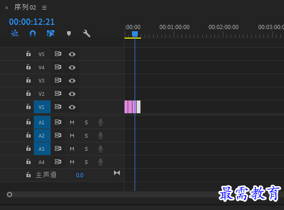Viewport: 284px width, 210px height.
Task: Target the A4 track label
Action: click(41, 162)
